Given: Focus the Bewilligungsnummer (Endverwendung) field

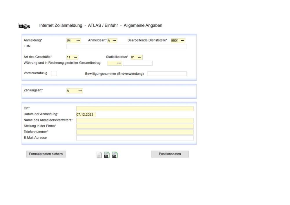Looking at the screenshot, I should coord(167,74).
